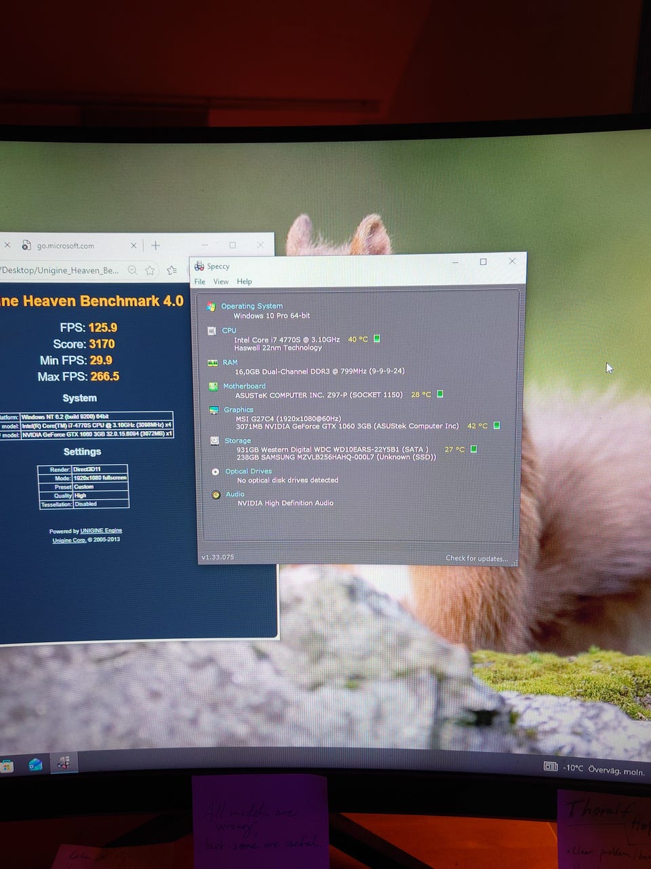The height and width of the screenshot is (869, 651).
Task: Open a new browser tab
Action: [x=155, y=245]
